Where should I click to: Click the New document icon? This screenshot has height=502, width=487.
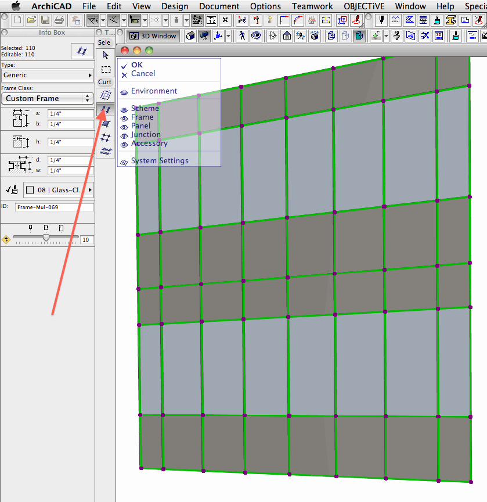(17, 20)
